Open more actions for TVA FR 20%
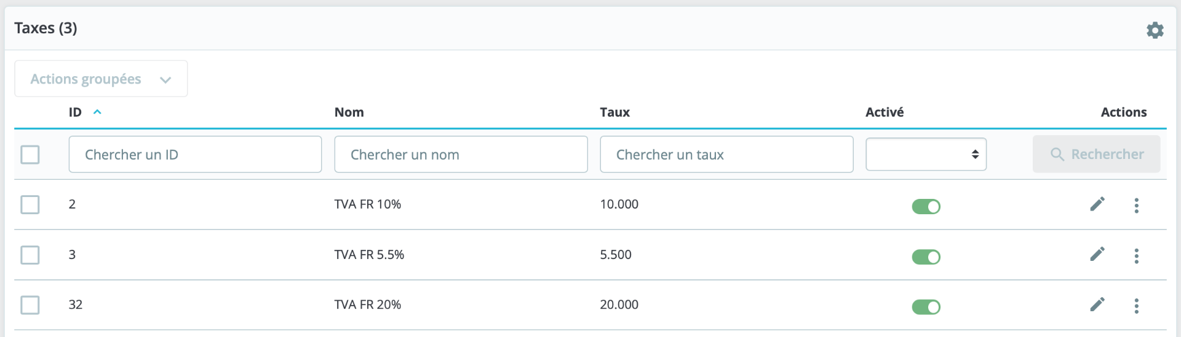The image size is (1181, 337). [1136, 306]
